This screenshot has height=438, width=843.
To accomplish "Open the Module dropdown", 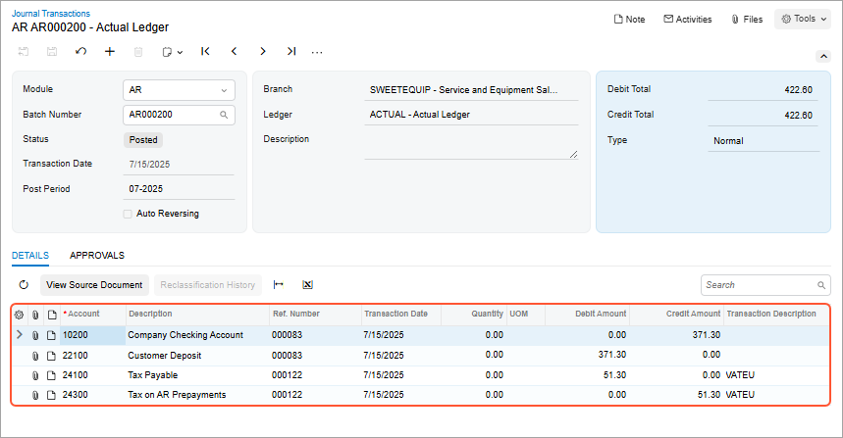I will pos(226,90).
